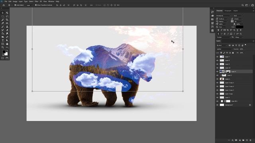
Task: Click the foreground color swatch
Action: 4,52
